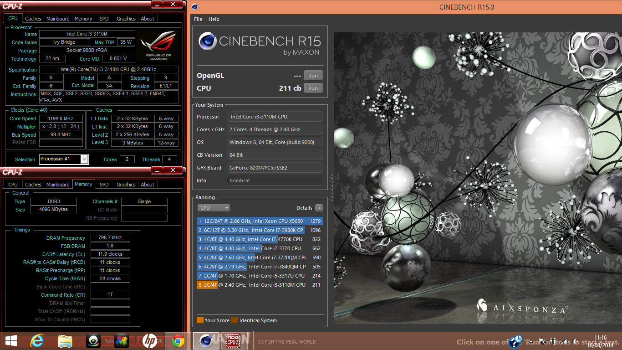Open the Windows Start button

pos(11,340)
